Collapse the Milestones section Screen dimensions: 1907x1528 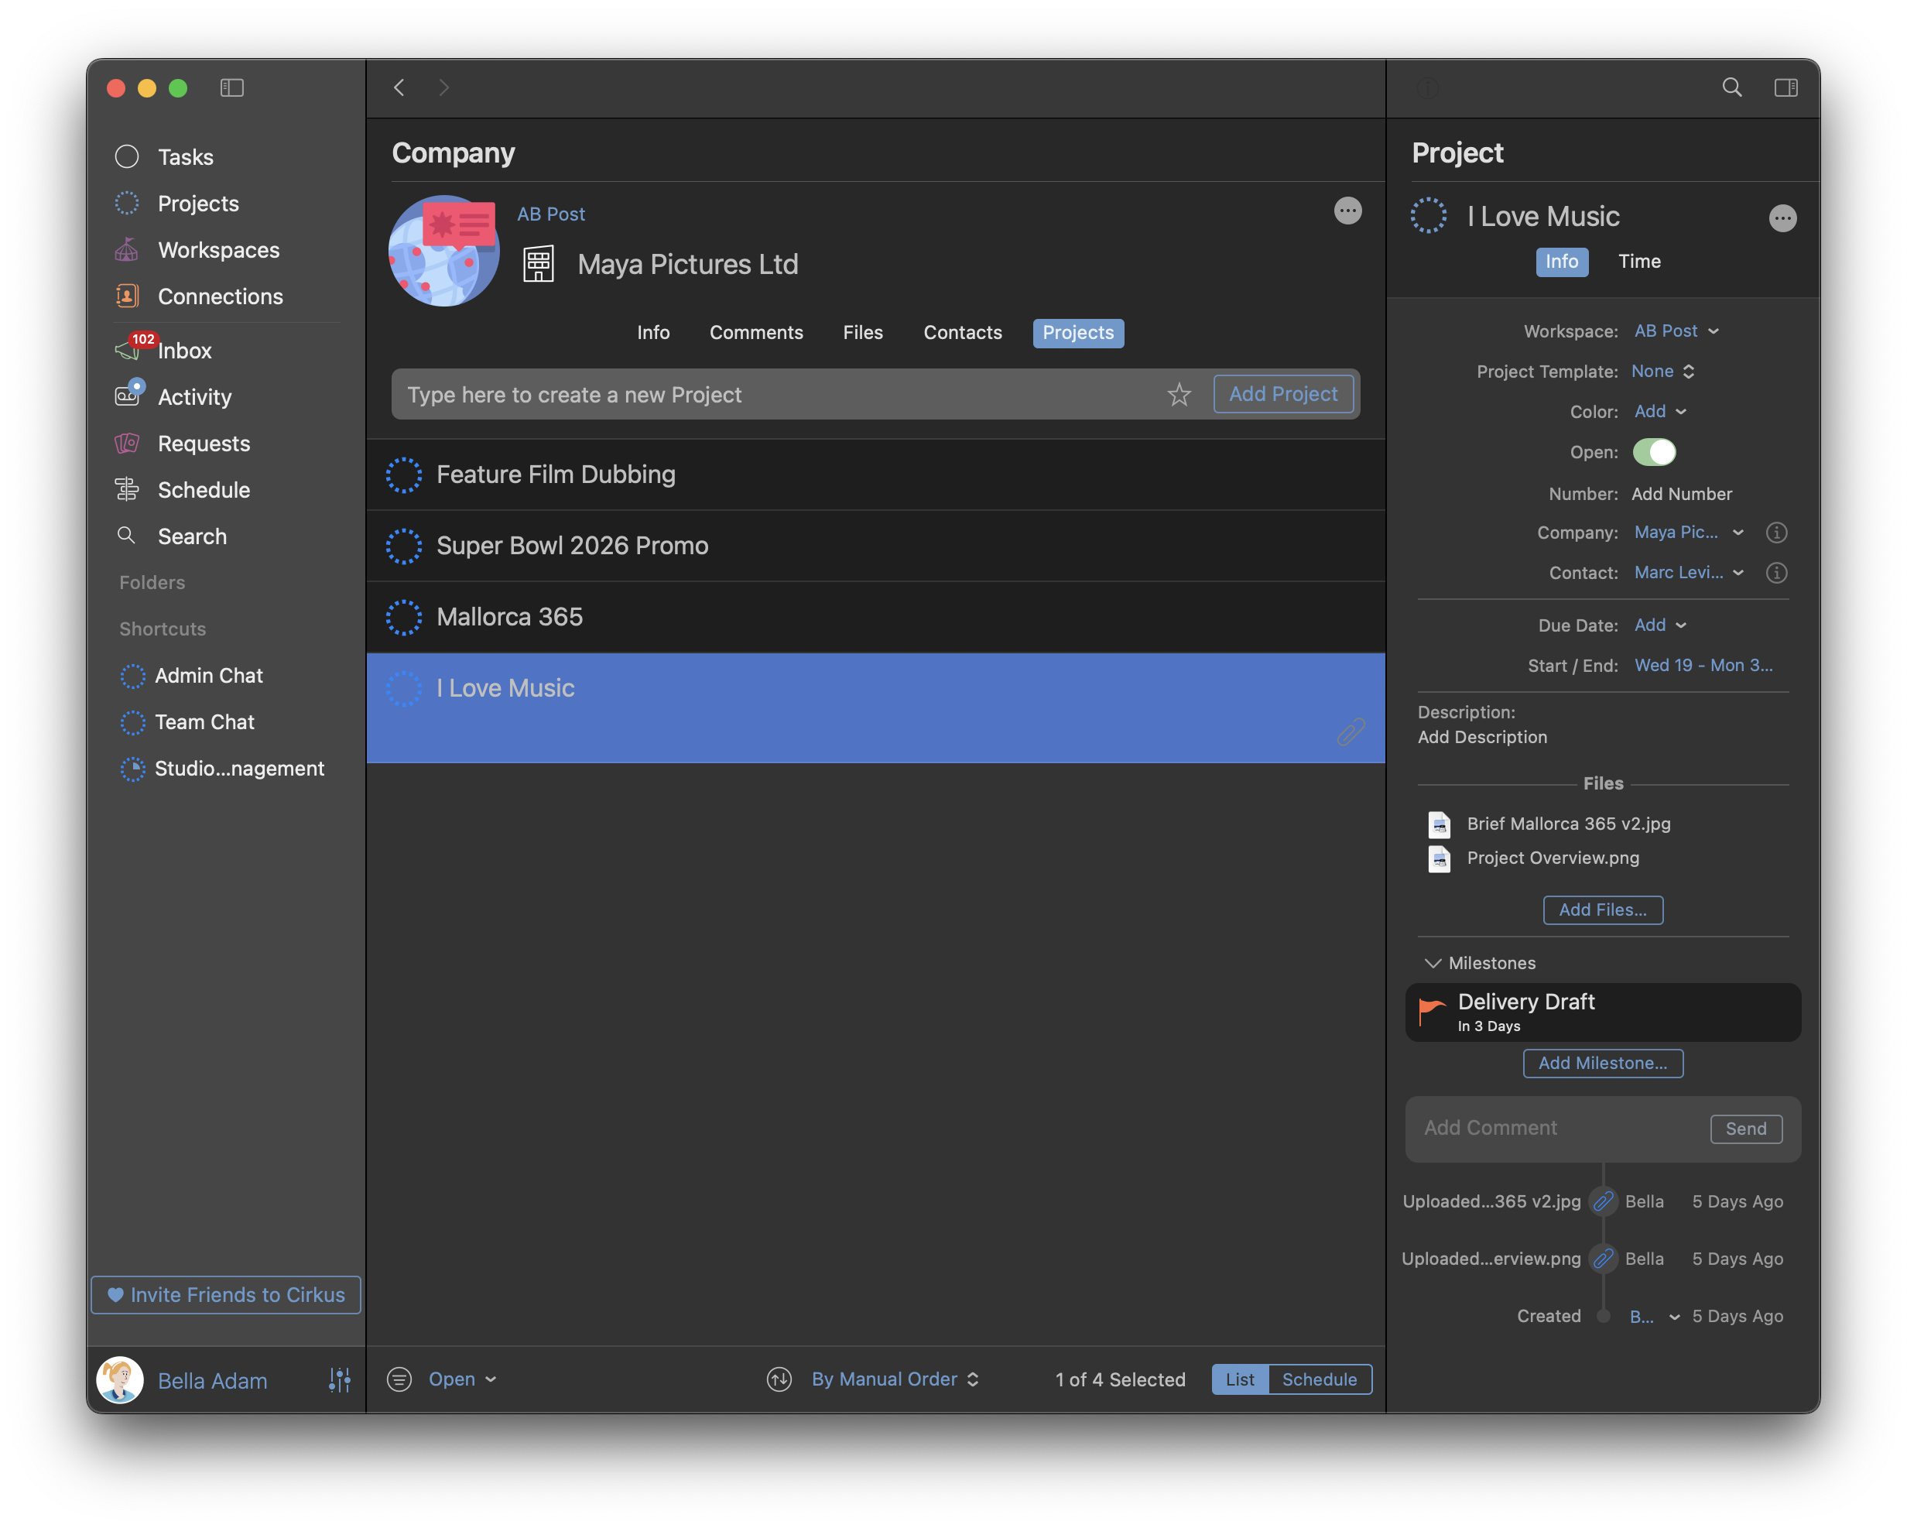pos(1432,963)
